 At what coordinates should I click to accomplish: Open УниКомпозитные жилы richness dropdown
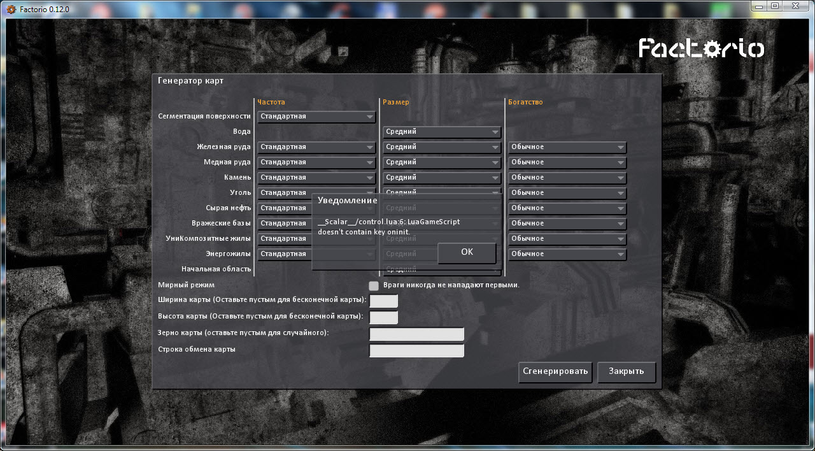567,239
